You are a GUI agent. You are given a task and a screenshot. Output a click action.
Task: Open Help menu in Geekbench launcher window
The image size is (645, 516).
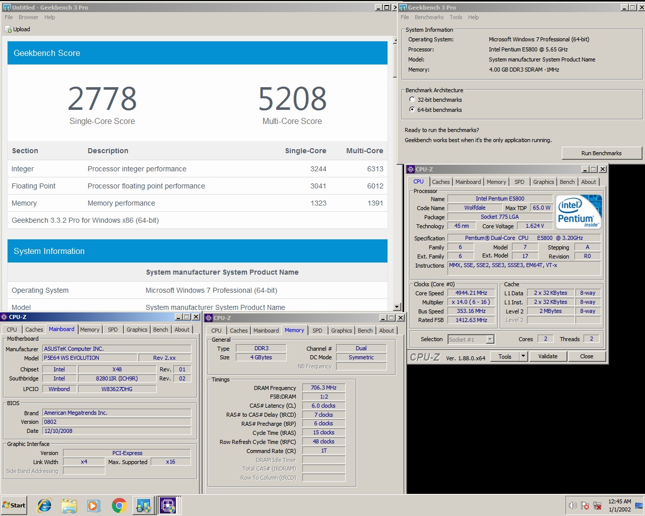tap(473, 17)
